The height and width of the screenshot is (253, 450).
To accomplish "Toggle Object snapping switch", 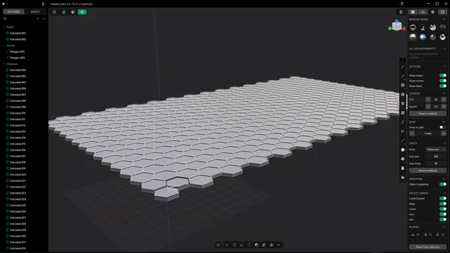I will [x=443, y=184].
